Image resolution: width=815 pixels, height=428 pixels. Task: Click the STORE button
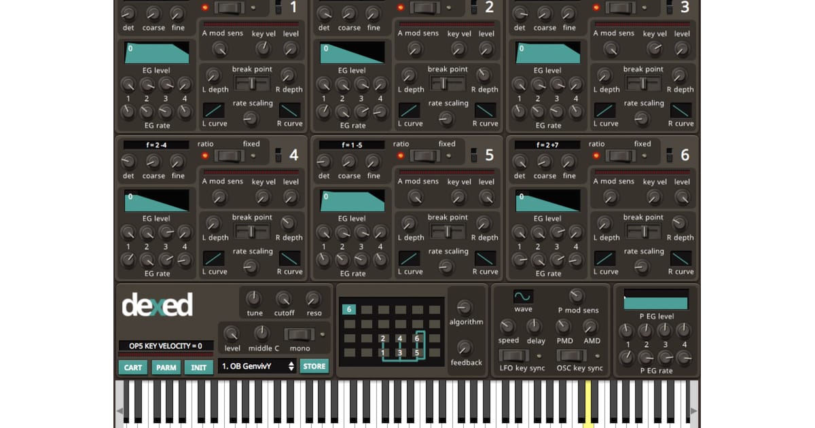tap(314, 366)
